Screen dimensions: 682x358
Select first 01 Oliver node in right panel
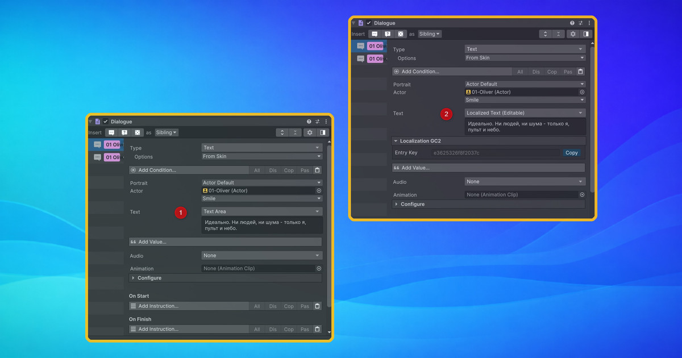tap(369, 46)
